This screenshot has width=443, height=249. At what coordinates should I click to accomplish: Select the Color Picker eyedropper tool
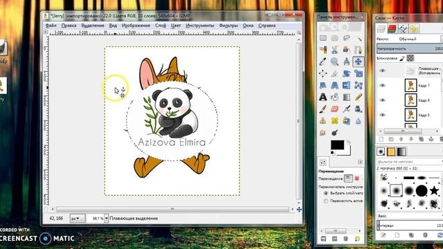[323, 62]
